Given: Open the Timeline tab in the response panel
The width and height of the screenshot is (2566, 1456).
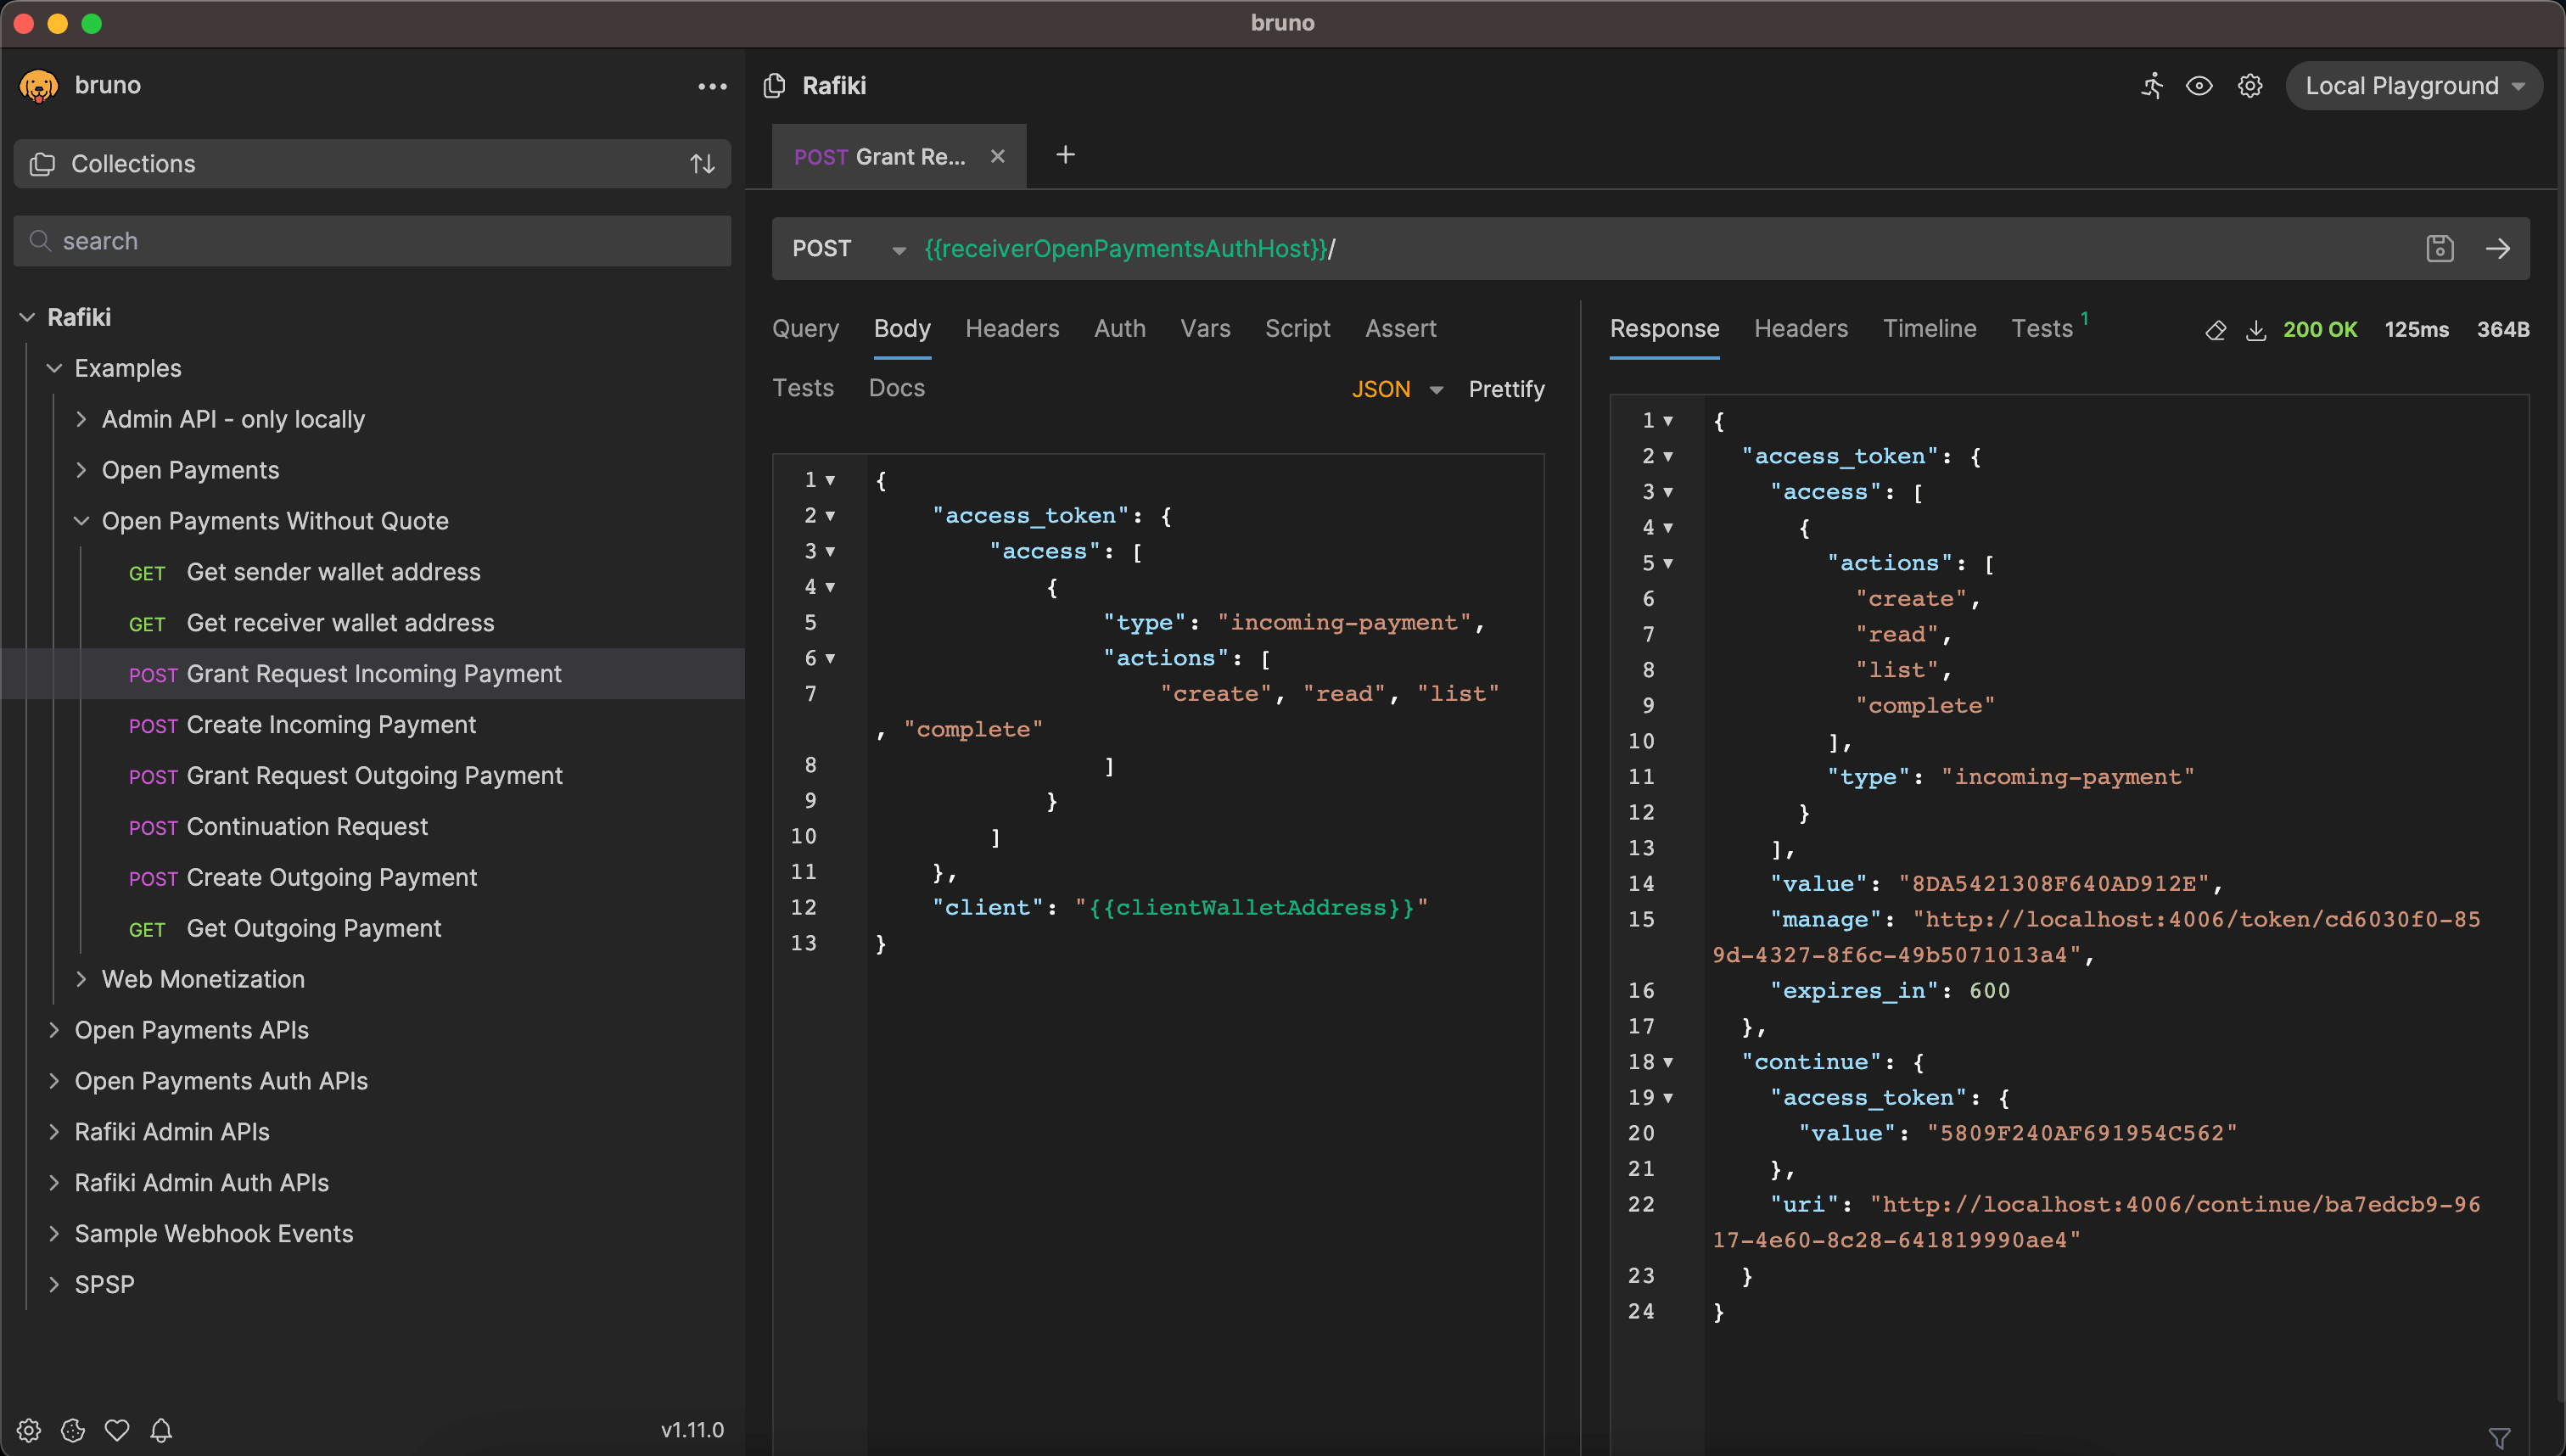Looking at the screenshot, I should click(x=1929, y=328).
